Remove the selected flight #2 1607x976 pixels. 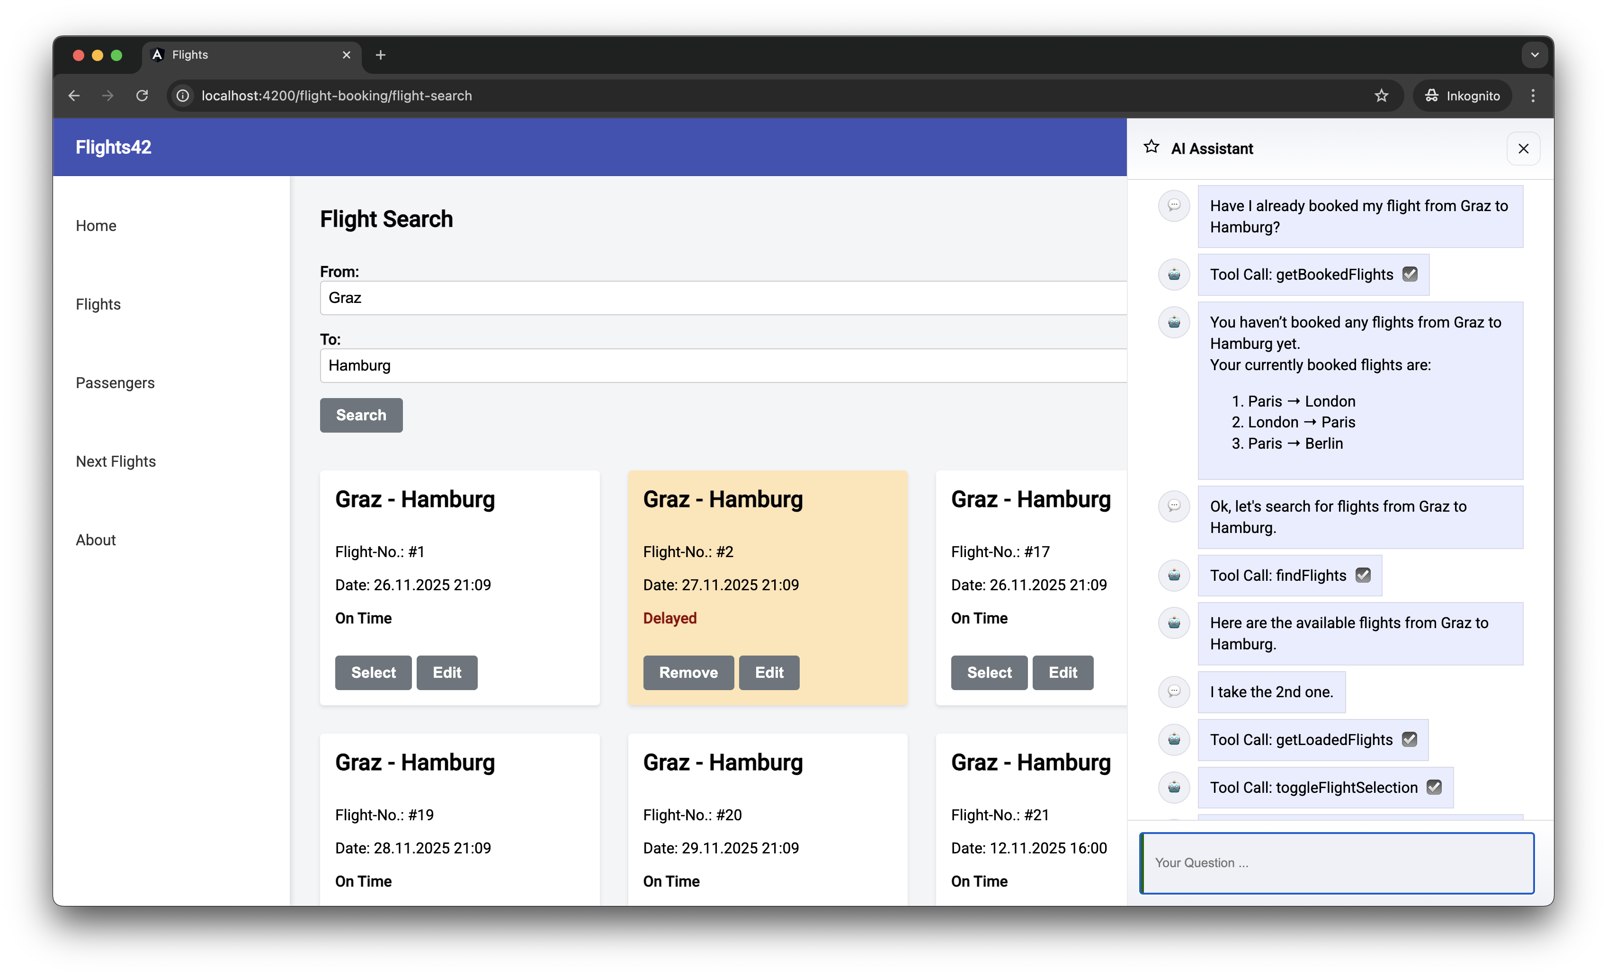688,672
